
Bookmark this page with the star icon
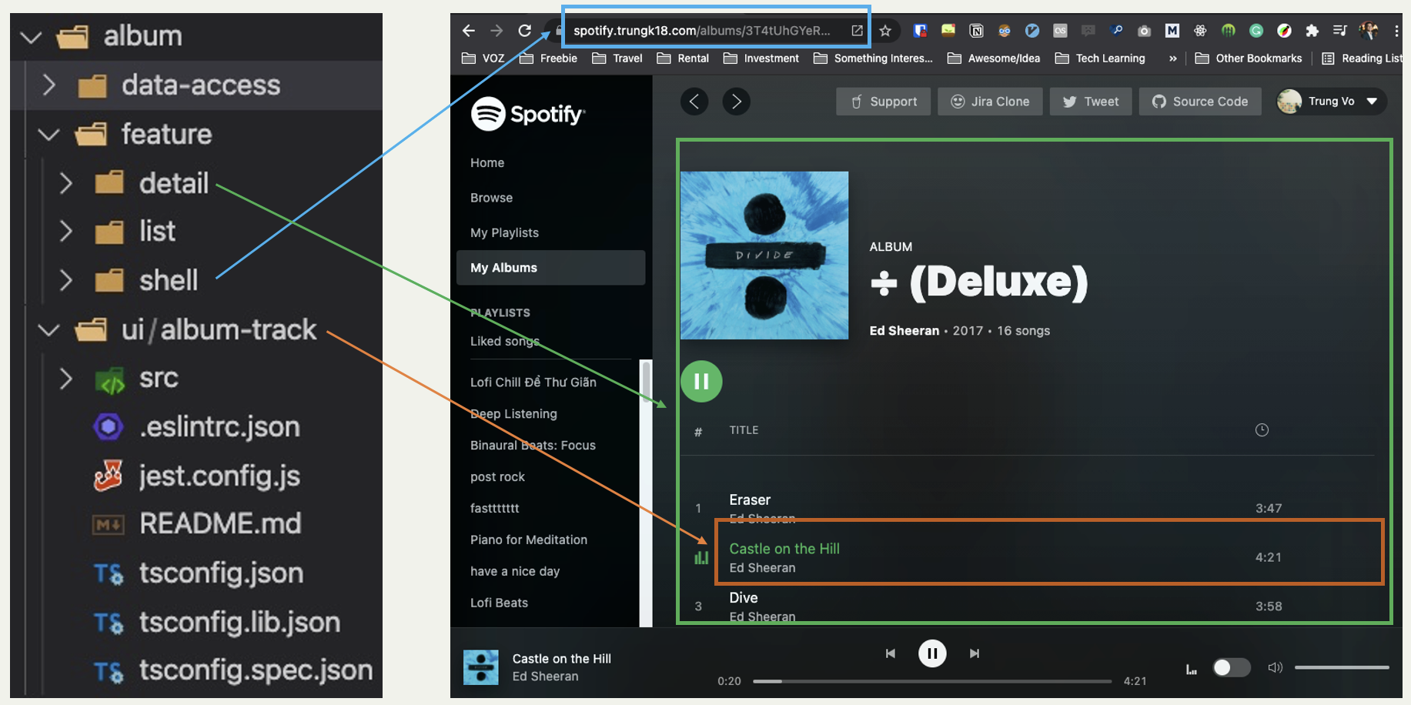pos(885,31)
